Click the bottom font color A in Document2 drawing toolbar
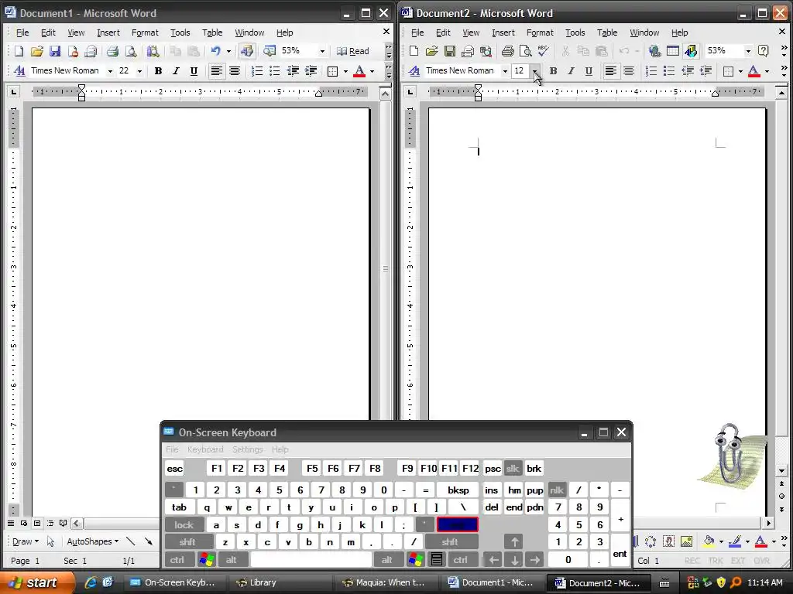793x594 pixels. pyautogui.click(x=760, y=541)
